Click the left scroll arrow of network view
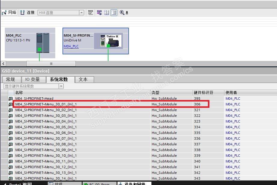277x185 pixels. click(3, 64)
